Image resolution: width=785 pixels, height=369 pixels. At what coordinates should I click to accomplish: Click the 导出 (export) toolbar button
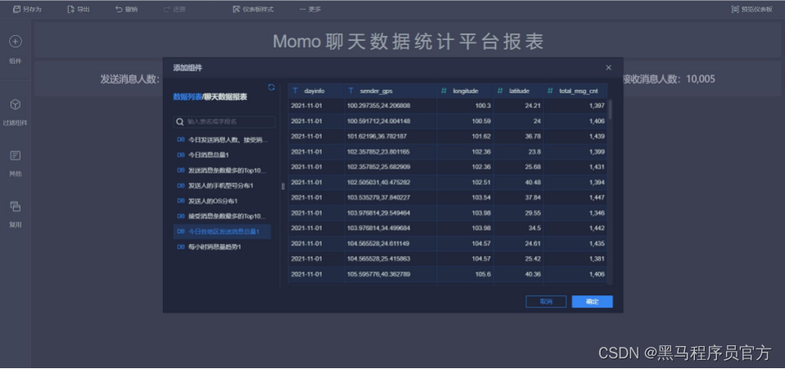pyautogui.click(x=79, y=9)
